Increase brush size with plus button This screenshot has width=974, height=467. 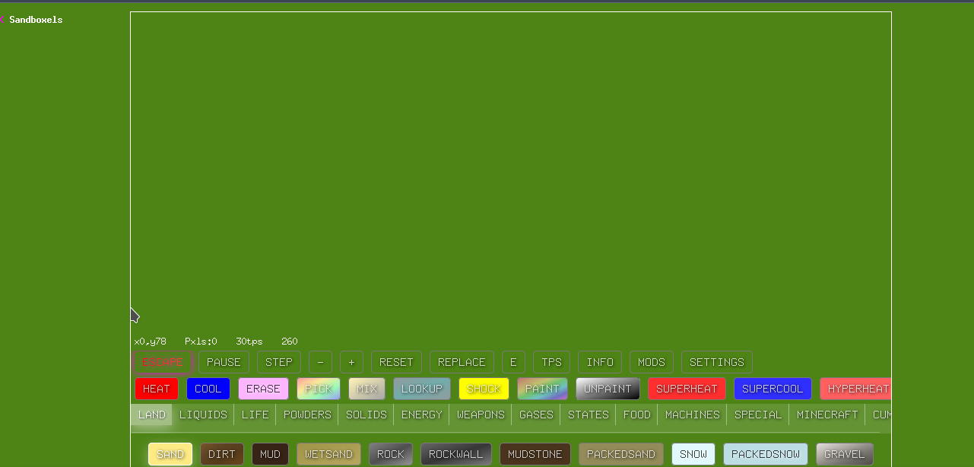coord(351,362)
